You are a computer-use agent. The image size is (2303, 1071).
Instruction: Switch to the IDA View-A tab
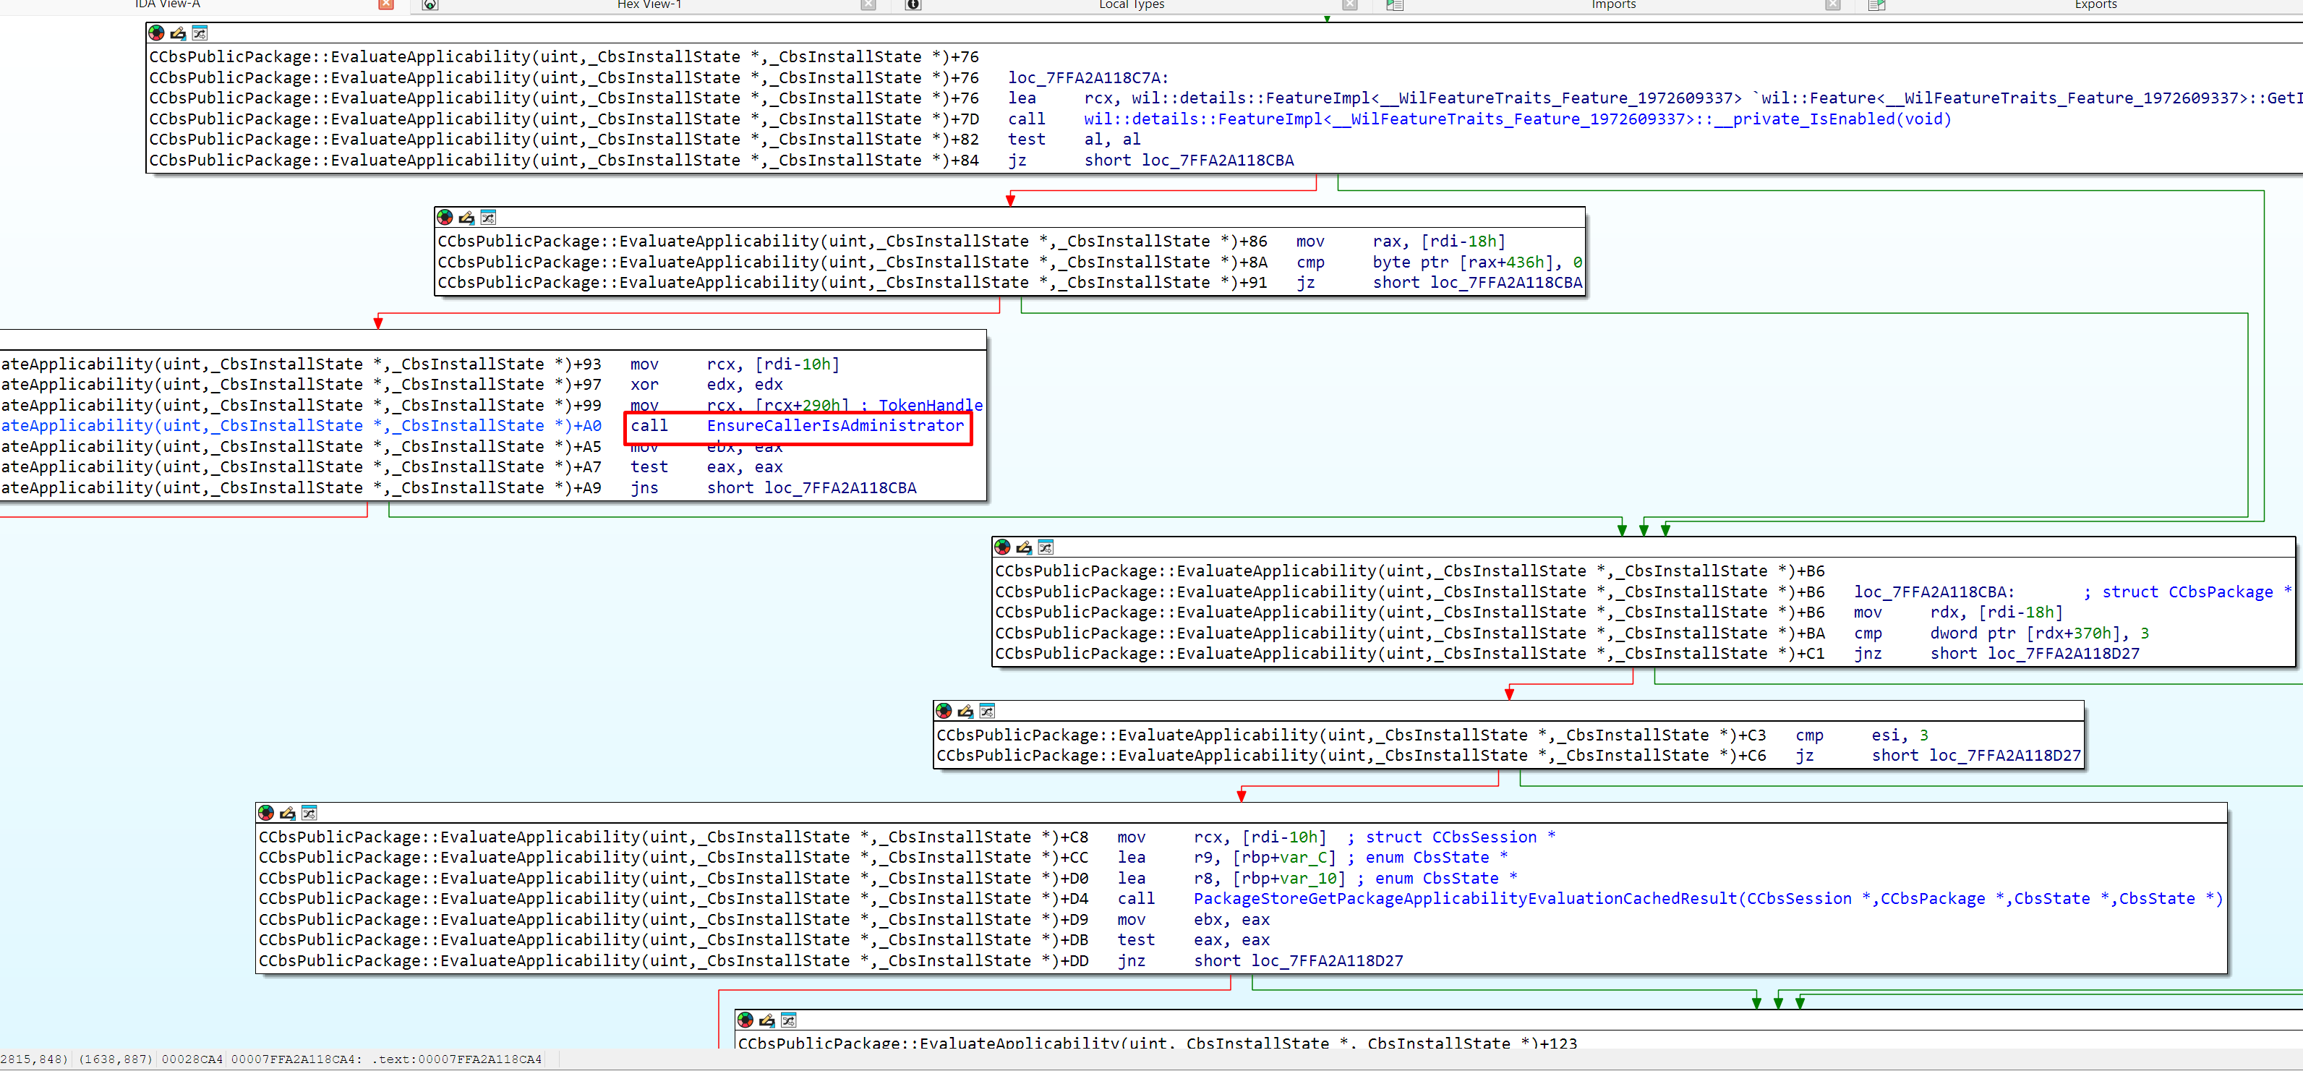pos(167,4)
